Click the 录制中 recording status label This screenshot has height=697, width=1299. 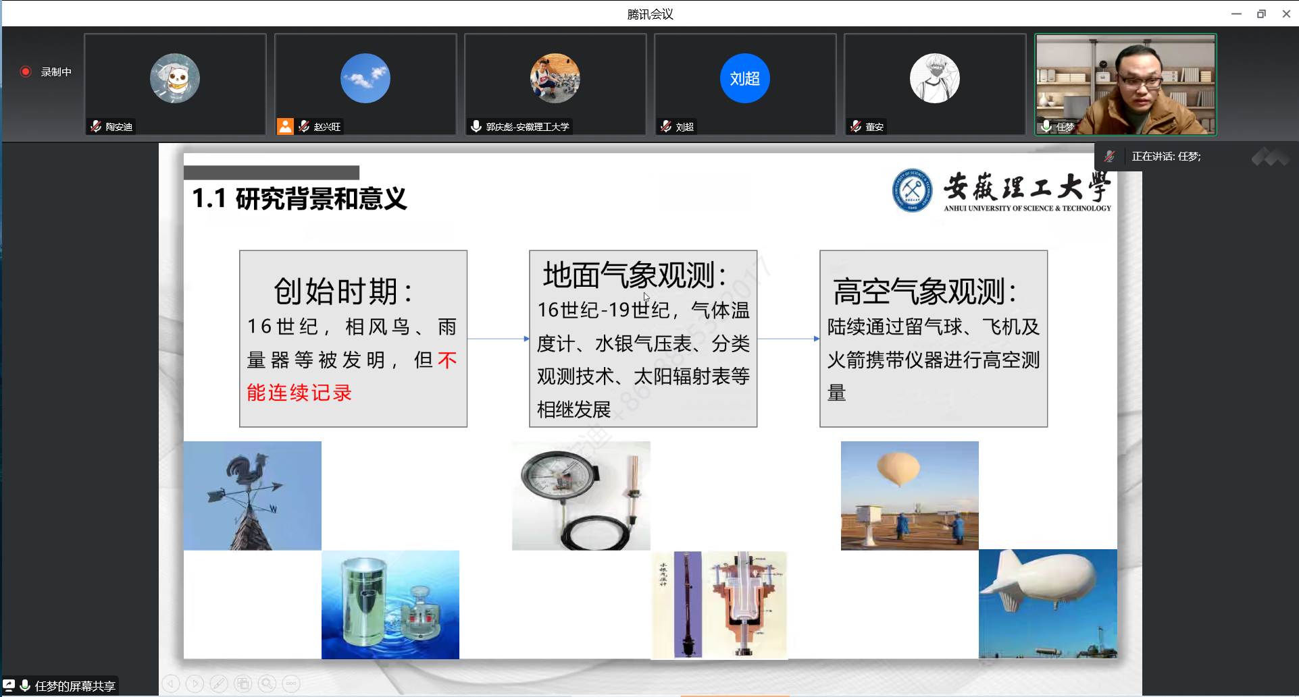[x=56, y=72]
